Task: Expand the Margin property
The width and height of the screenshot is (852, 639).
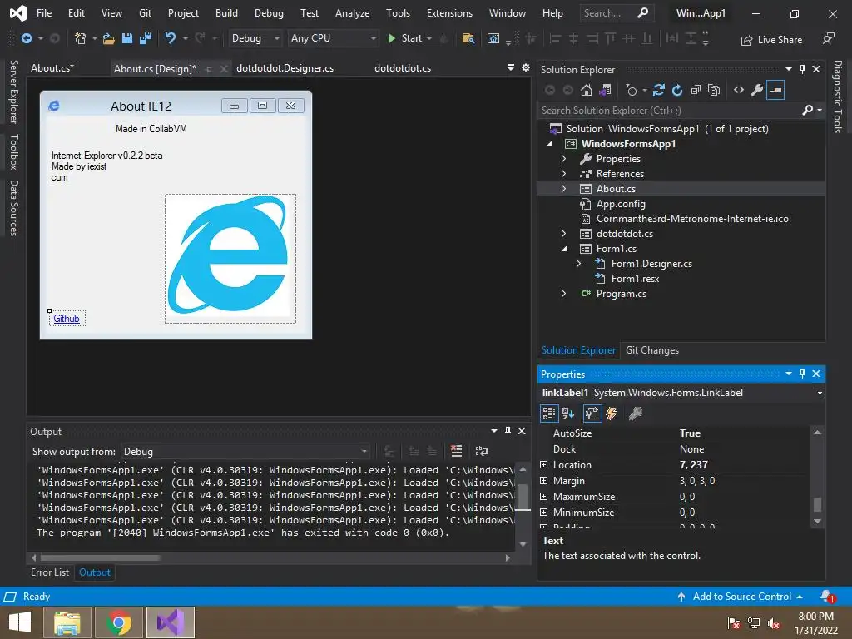Action: 544,480
